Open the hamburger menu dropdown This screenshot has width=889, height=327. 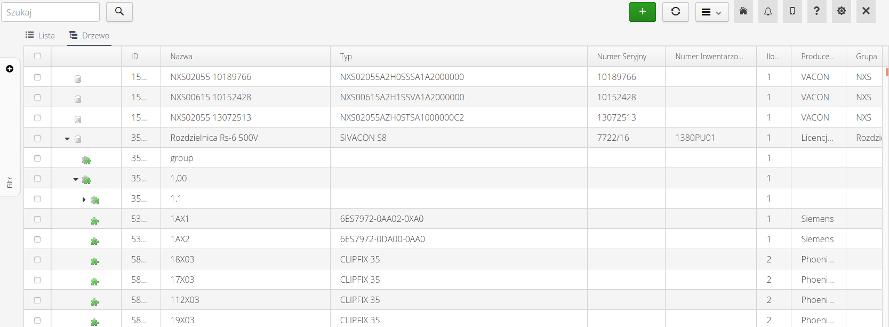(x=711, y=12)
